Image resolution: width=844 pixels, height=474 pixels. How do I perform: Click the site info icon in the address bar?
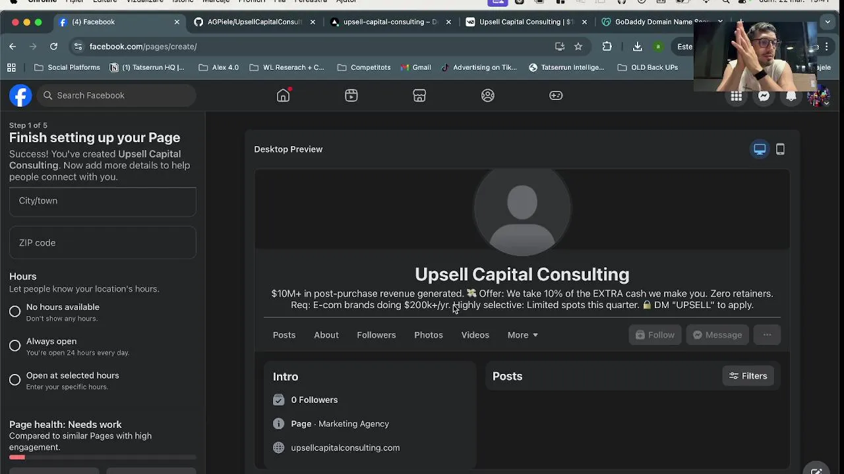[x=78, y=46]
